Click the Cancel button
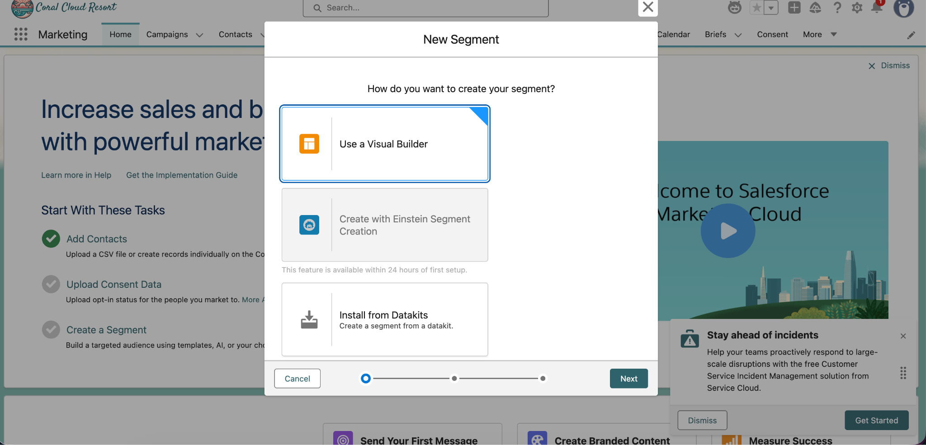This screenshot has height=445, width=926. coord(297,379)
